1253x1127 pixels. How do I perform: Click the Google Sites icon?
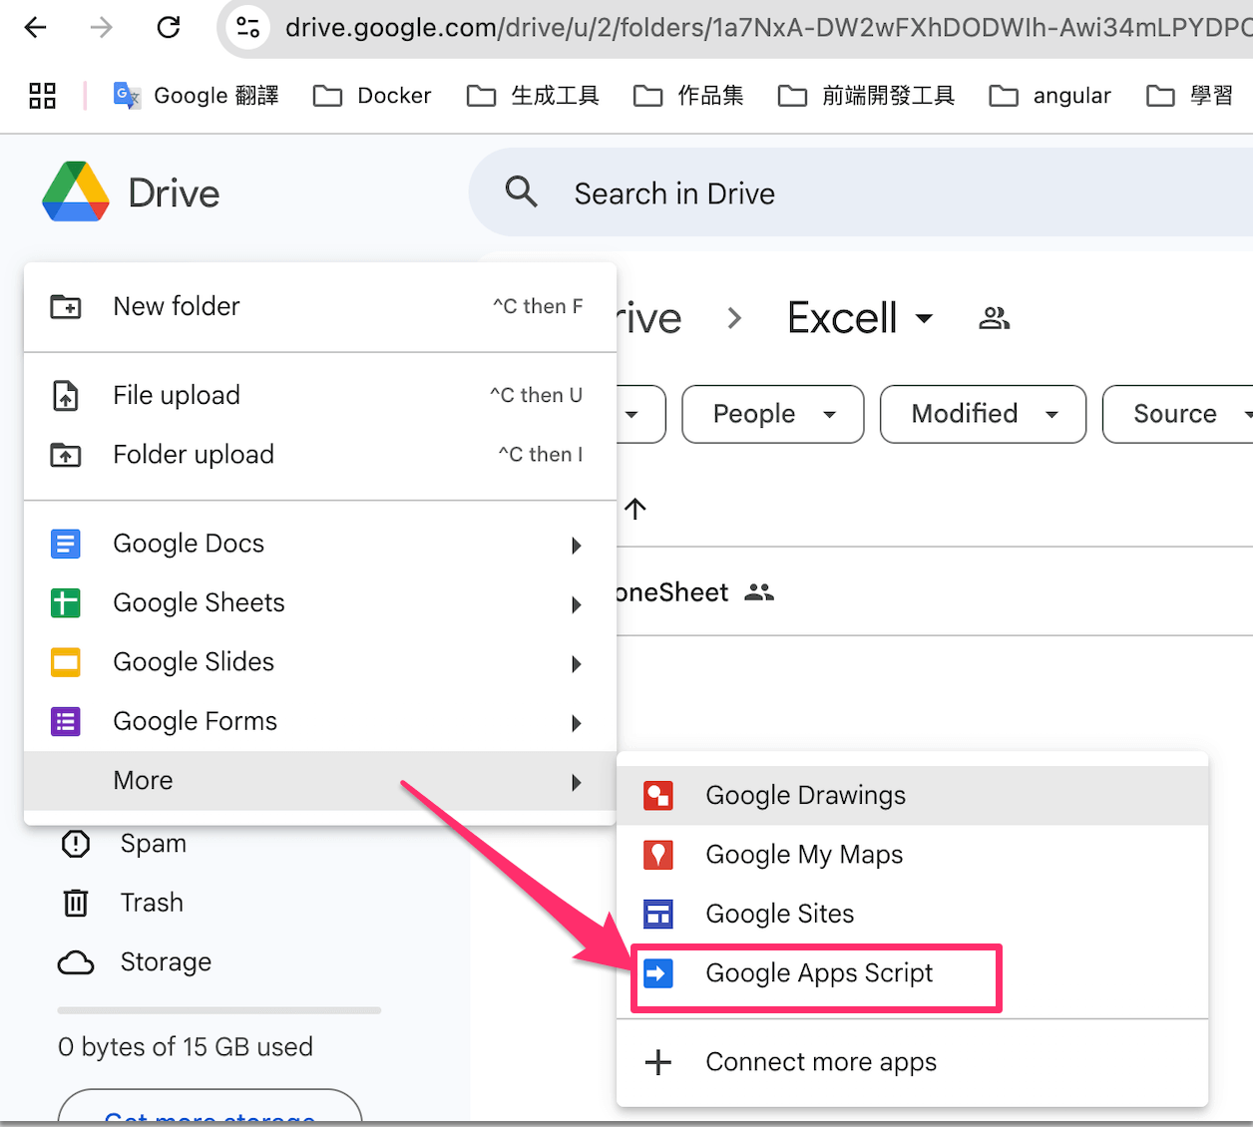(x=658, y=914)
